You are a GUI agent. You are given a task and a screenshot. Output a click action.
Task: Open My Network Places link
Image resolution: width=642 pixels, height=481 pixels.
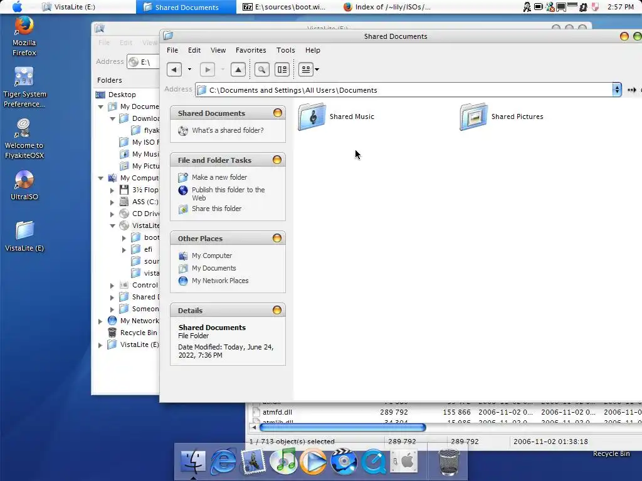click(x=220, y=281)
